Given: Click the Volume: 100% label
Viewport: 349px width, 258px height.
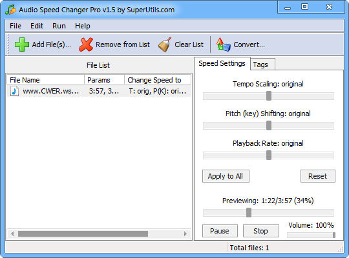Looking at the screenshot, I should click(x=311, y=225).
